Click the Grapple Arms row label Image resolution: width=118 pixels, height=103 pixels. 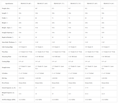coord(6,67)
